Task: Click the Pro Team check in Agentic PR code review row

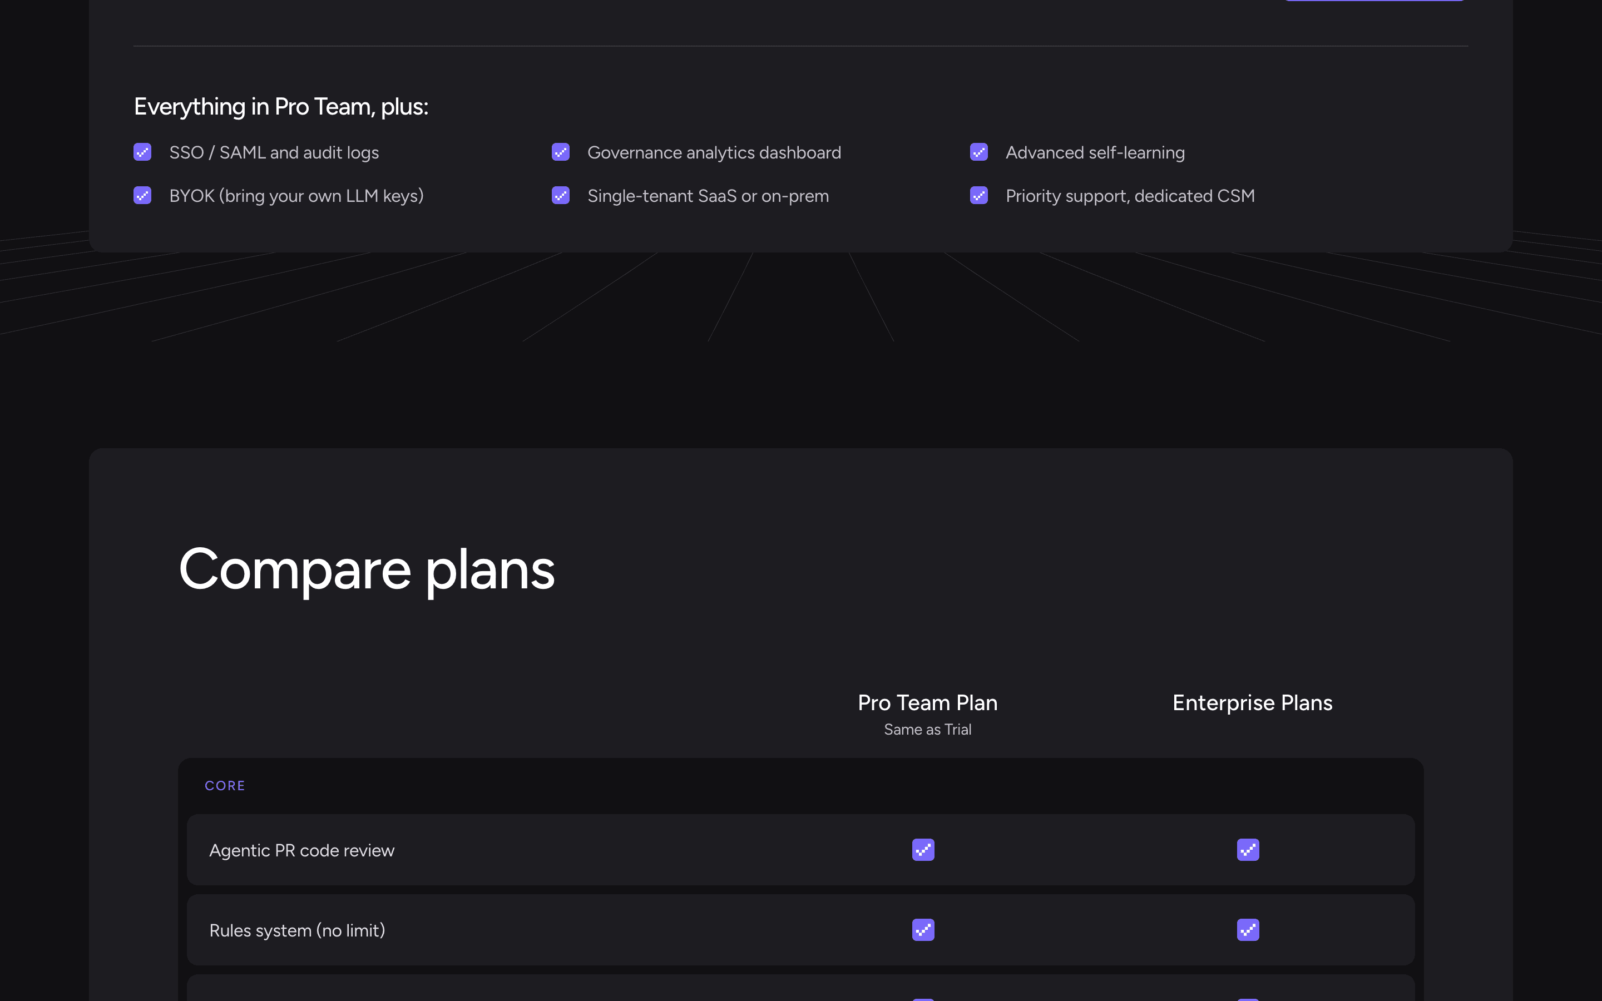Action: point(923,850)
